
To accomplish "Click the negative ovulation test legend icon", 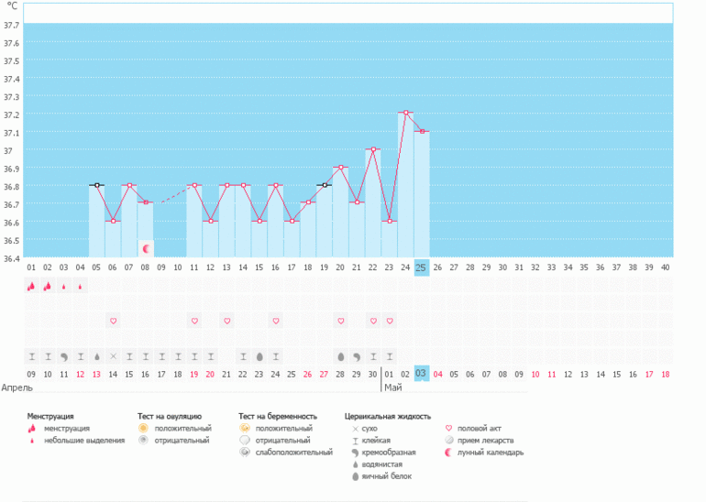I will (x=143, y=440).
